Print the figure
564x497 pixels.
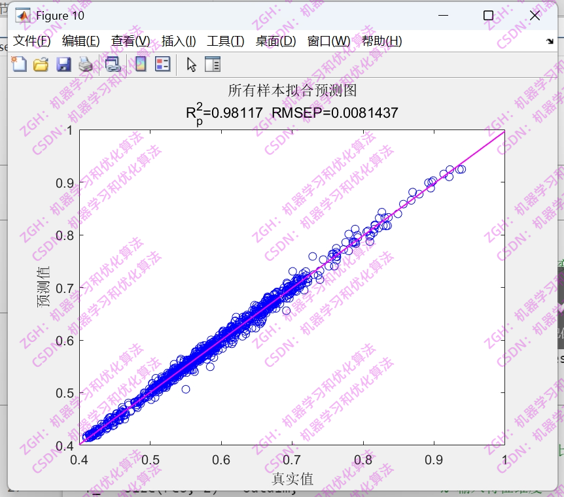click(x=86, y=63)
